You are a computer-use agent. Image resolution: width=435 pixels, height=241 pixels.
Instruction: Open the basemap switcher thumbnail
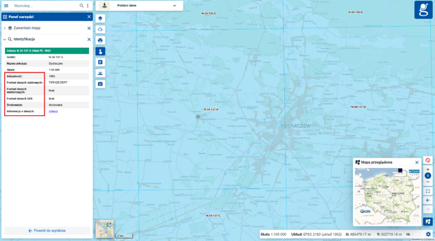pyautogui.click(x=105, y=229)
